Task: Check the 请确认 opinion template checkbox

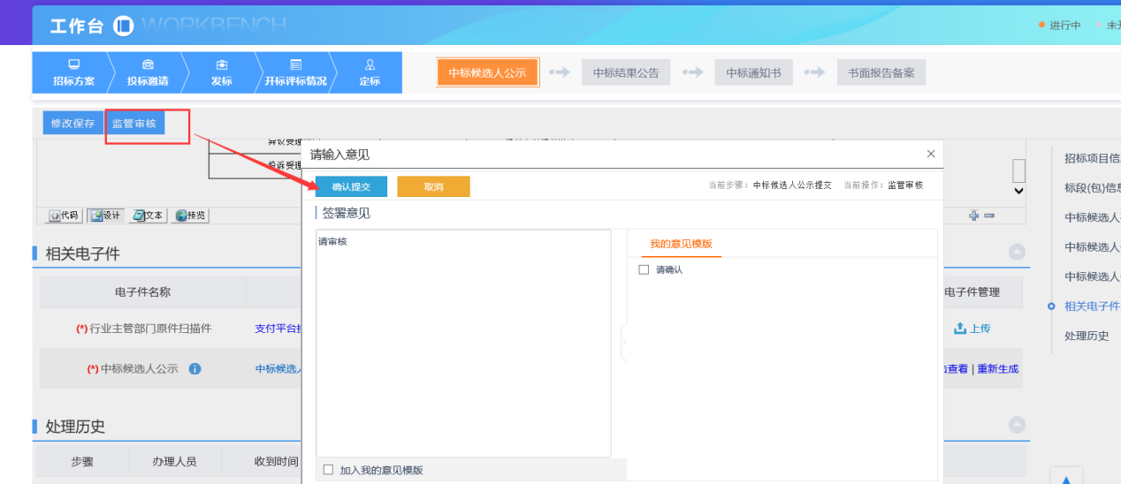Action: click(644, 270)
